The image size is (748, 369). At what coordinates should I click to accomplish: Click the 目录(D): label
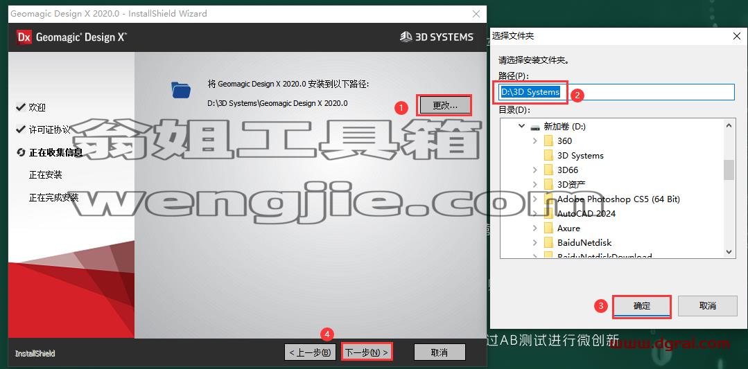514,110
